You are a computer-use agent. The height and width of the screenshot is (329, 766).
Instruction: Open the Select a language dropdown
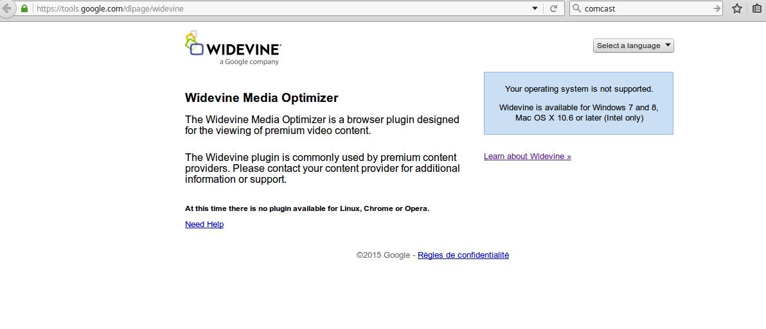[x=634, y=46]
